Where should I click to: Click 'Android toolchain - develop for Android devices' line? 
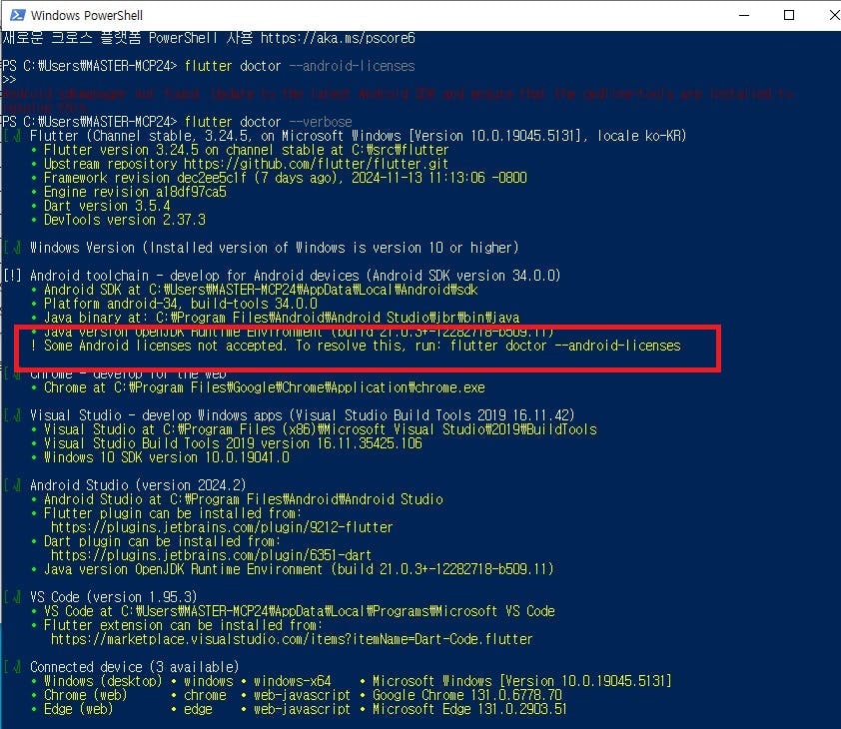pos(295,276)
